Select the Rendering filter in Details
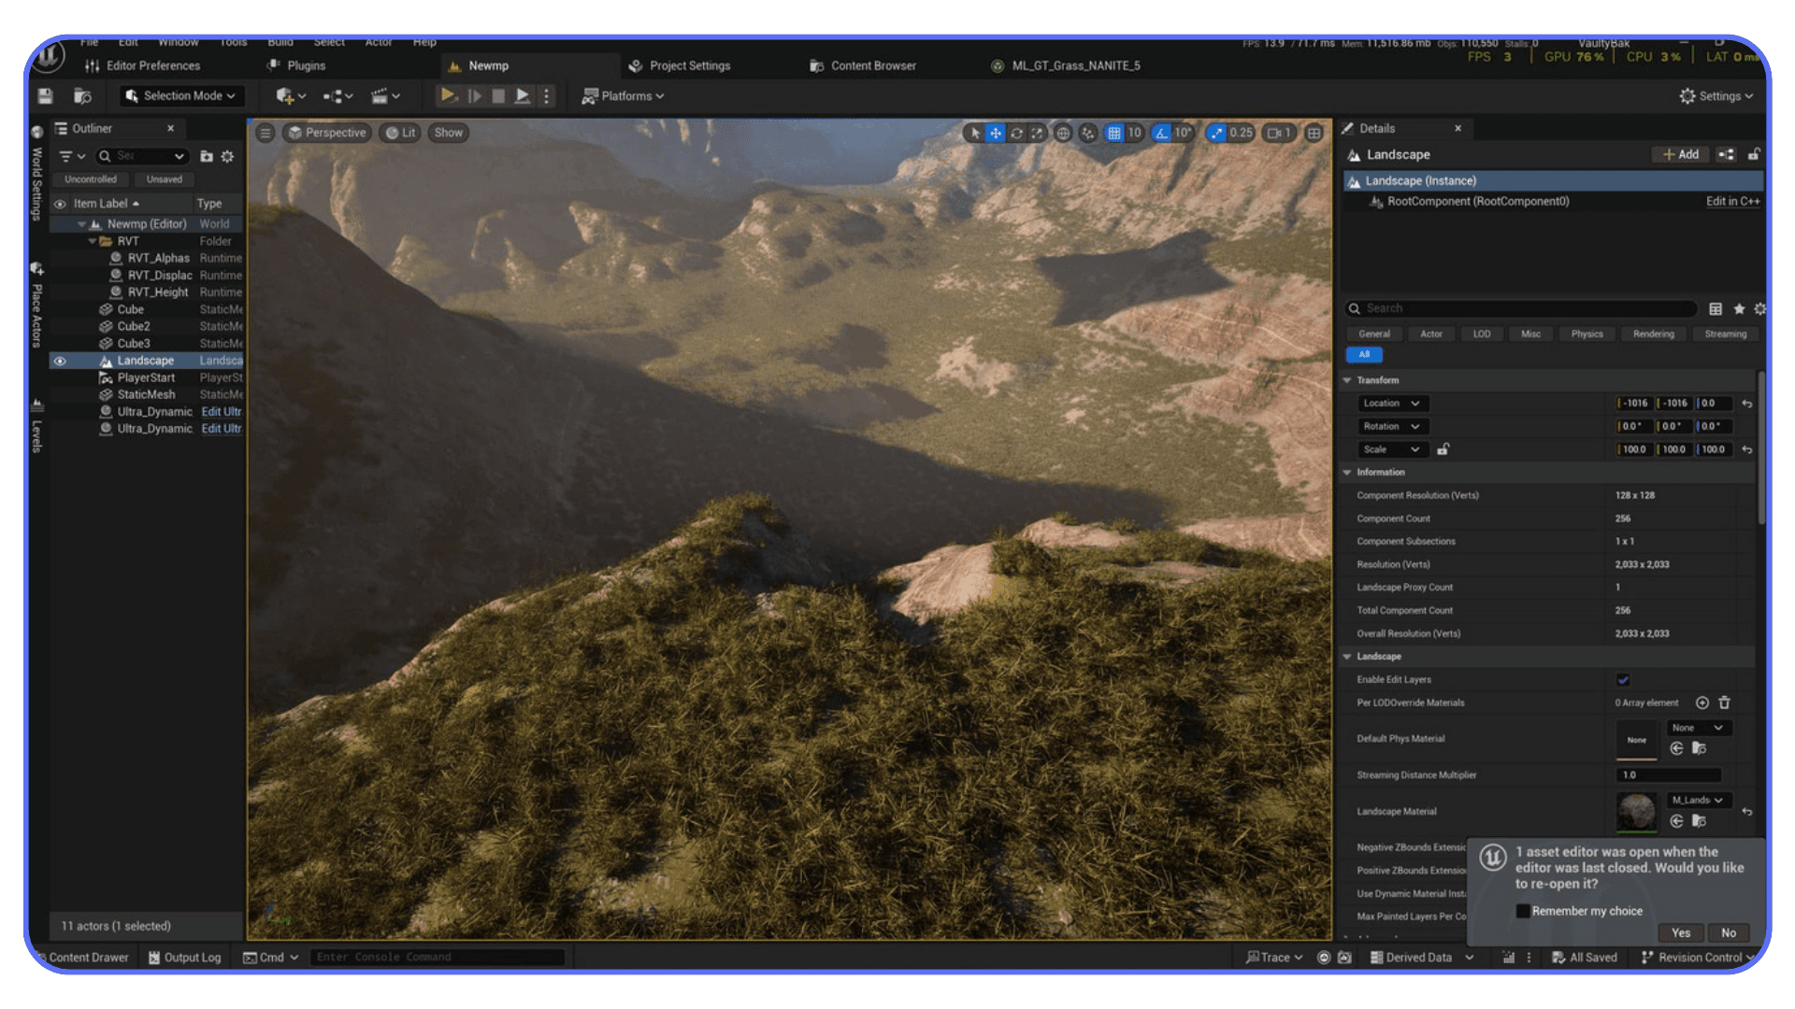The image size is (1795, 1009). 1653,334
